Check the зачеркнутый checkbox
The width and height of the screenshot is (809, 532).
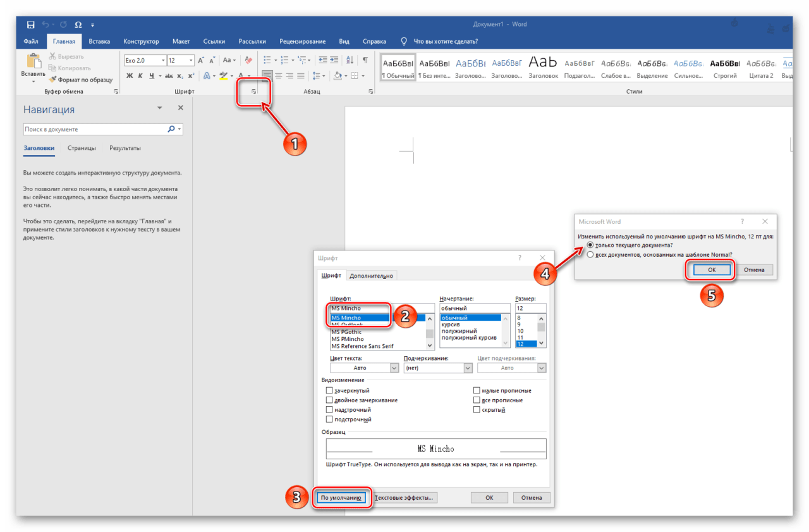329,391
